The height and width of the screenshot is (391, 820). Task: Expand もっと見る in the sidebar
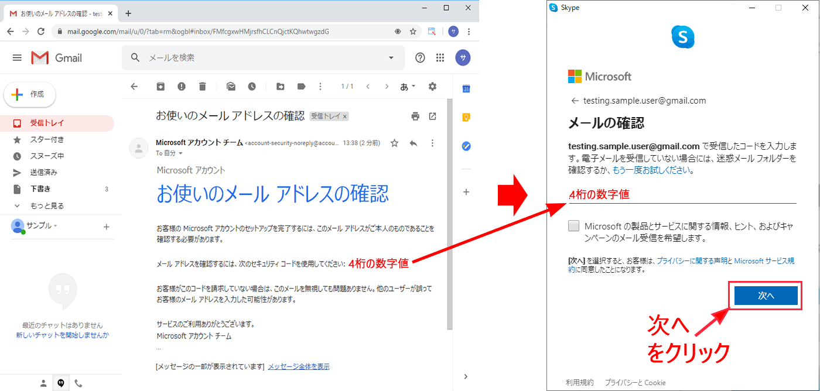47,206
